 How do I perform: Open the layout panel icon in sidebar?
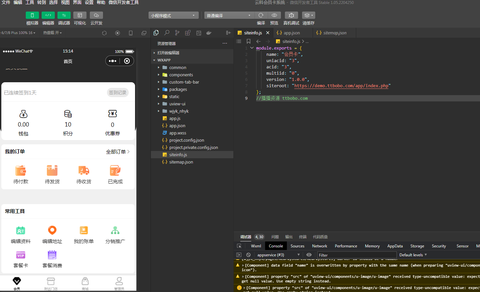pyautogui.click(x=199, y=33)
